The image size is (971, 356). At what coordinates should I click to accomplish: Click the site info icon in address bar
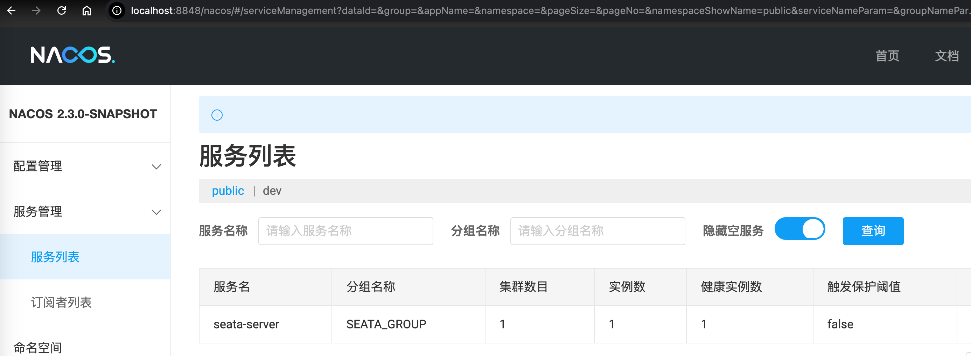pos(117,10)
